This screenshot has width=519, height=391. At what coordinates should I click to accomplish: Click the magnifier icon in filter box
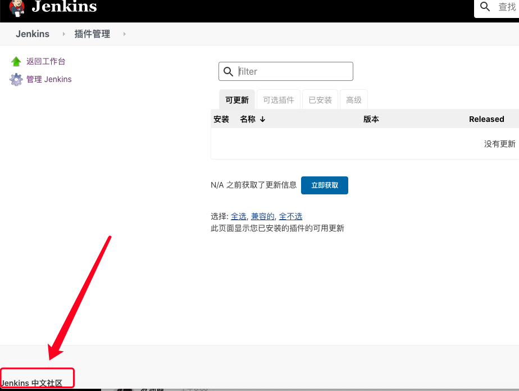click(228, 71)
